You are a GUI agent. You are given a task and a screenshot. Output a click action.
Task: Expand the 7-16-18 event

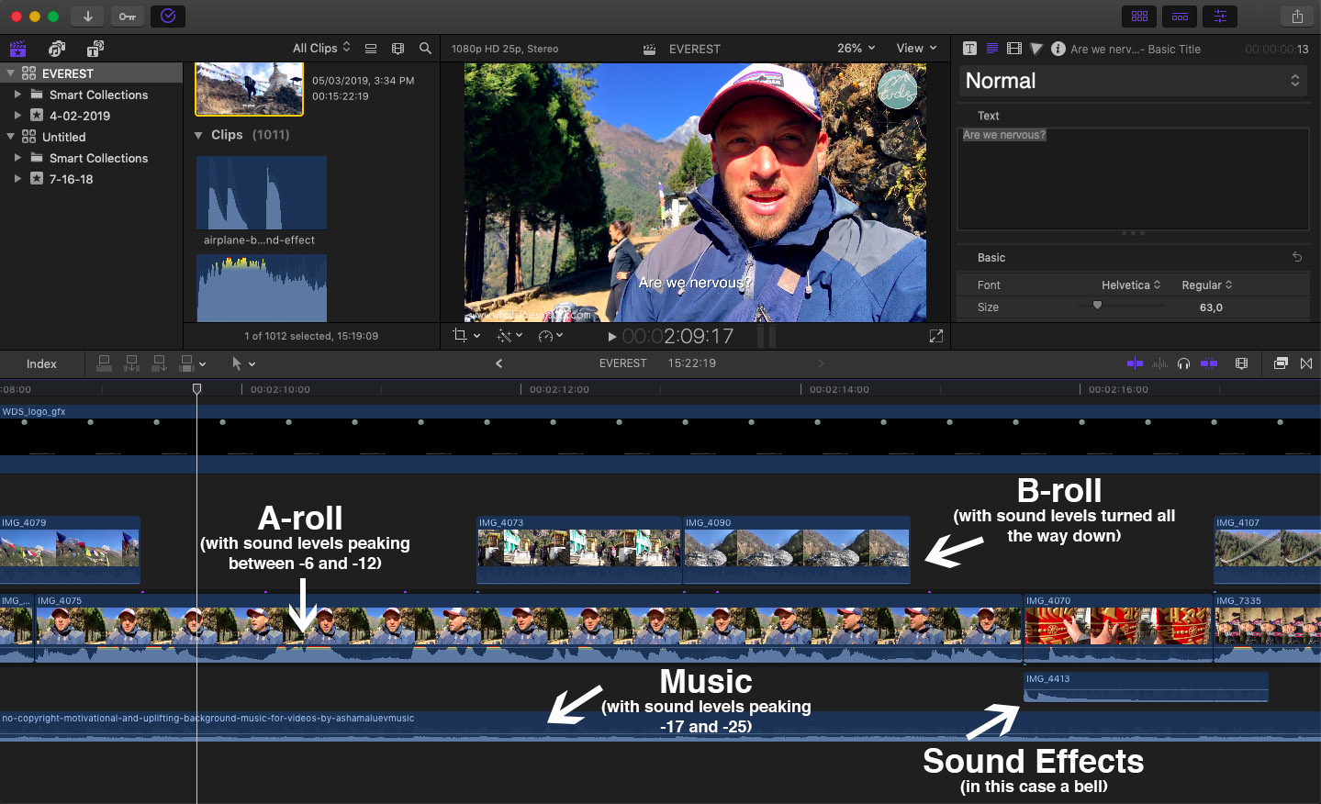17,179
